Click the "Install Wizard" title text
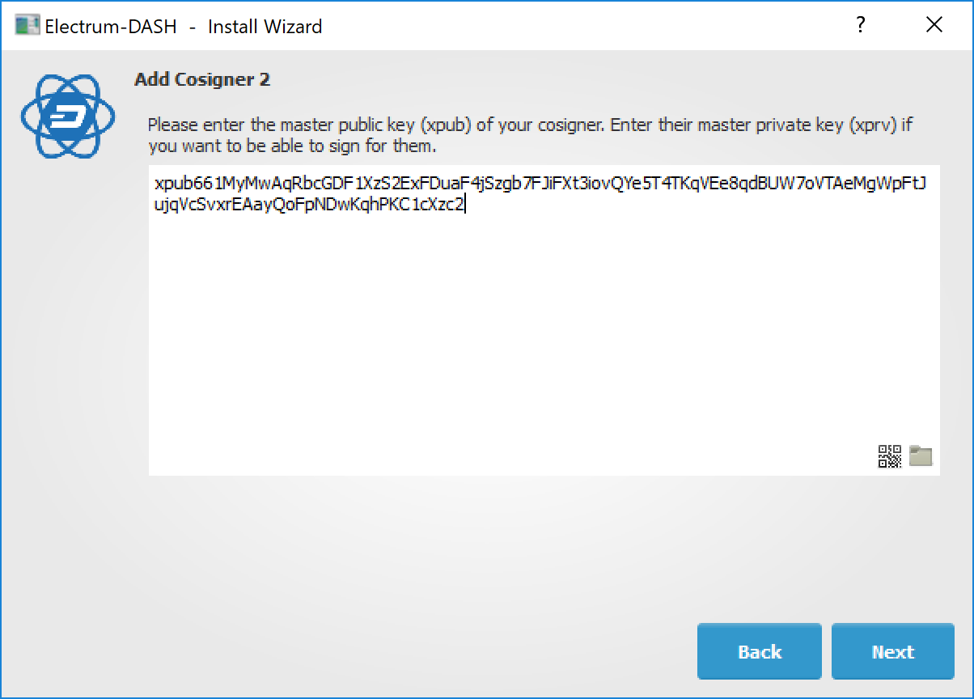This screenshot has width=974, height=699. (x=265, y=26)
